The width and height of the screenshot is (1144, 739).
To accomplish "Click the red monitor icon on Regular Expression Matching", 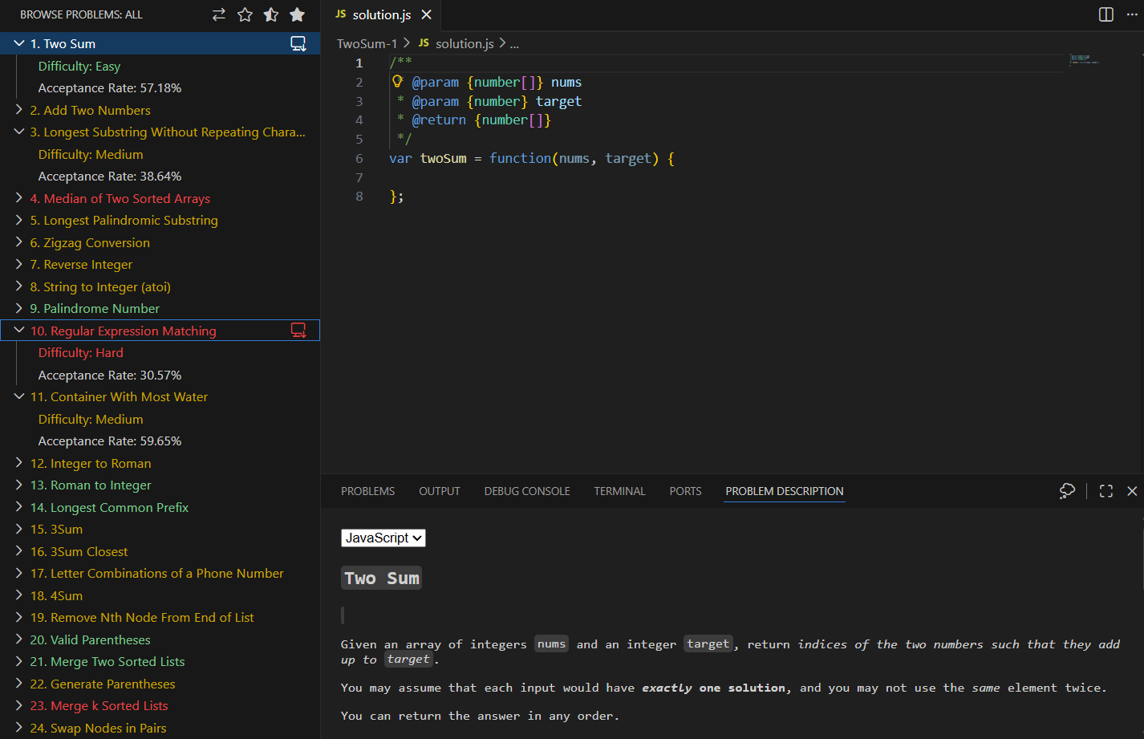I will point(298,331).
